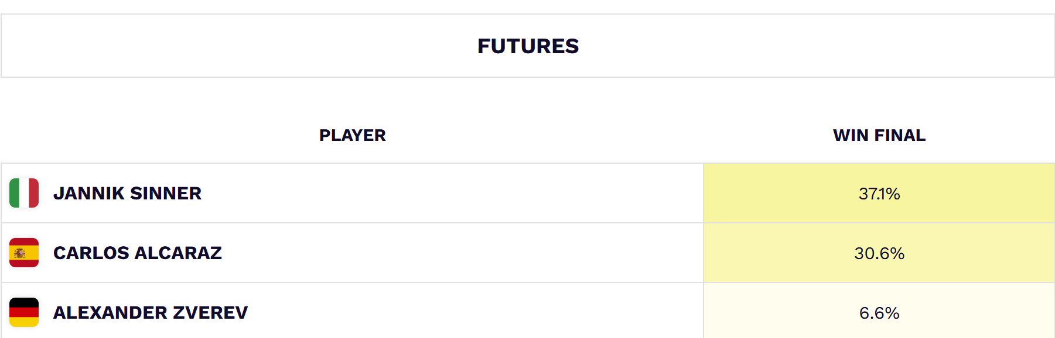The width and height of the screenshot is (1055, 338).
Task: Select the Spanish flag next to Carlos Alcaraz
Action: tap(24, 253)
